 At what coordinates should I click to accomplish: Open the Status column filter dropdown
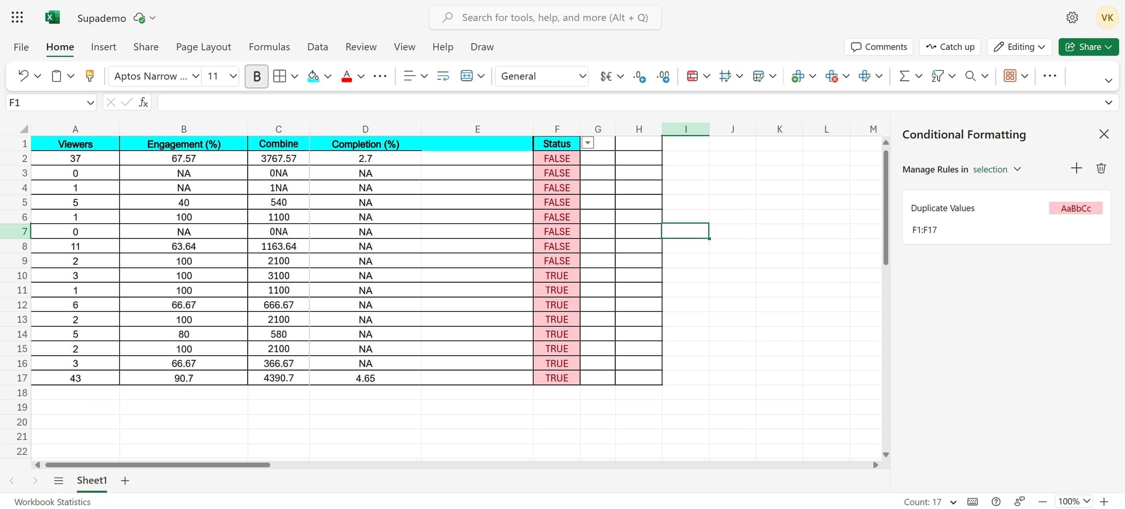[587, 142]
